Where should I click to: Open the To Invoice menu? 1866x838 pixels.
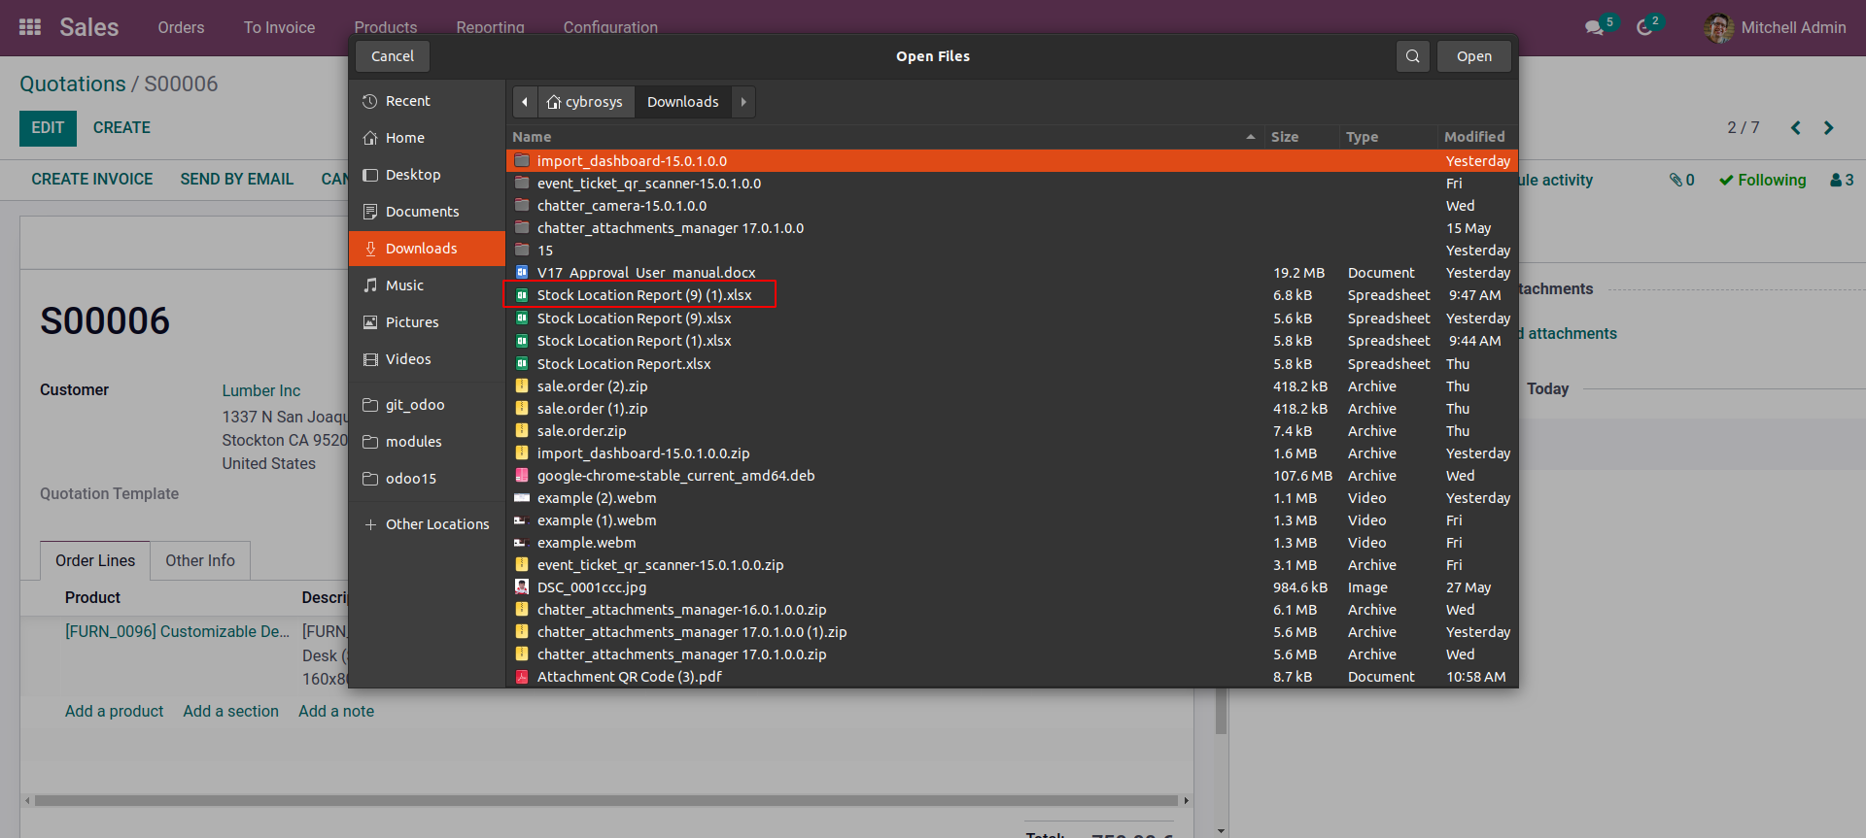click(279, 27)
